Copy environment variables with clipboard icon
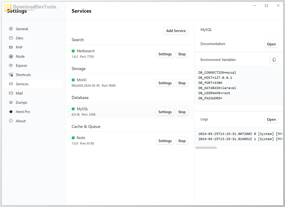This screenshot has width=285, height=207. point(274,60)
